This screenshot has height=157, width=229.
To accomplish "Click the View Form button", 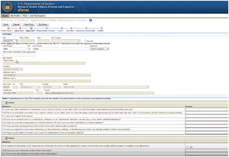I will click(29, 25).
